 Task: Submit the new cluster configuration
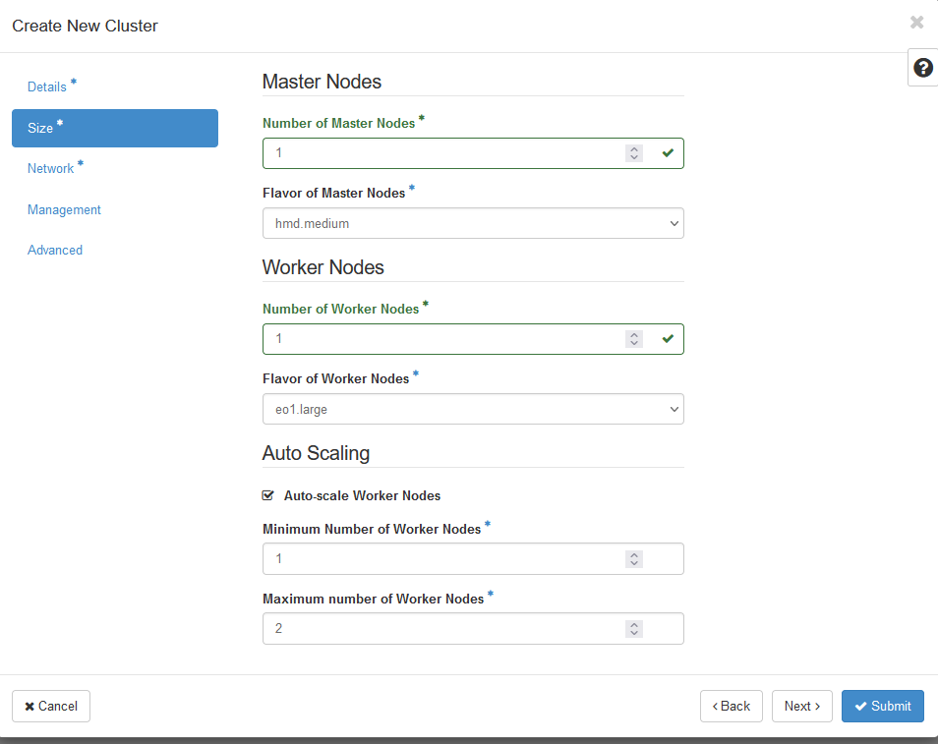click(x=882, y=706)
